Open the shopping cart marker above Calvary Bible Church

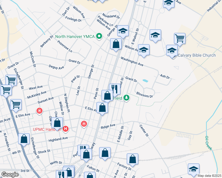click(180, 38)
